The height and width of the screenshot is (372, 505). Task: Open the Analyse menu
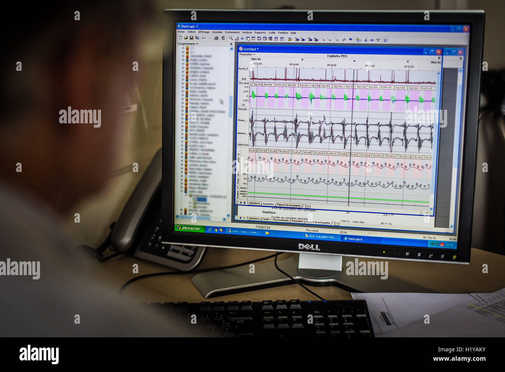247,32
